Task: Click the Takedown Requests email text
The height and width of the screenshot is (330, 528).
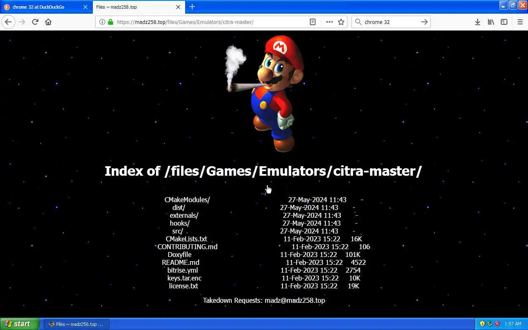Action: tap(264, 300)
